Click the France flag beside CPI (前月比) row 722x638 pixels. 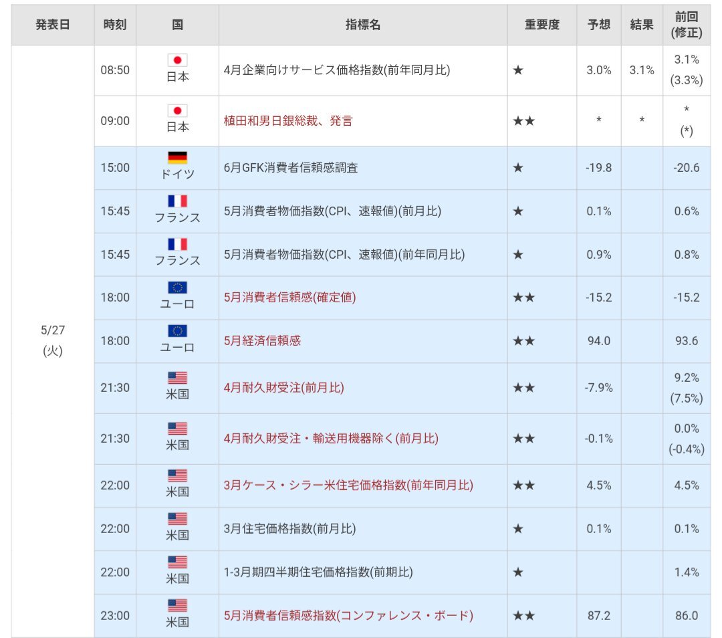[x=177, y=201]
